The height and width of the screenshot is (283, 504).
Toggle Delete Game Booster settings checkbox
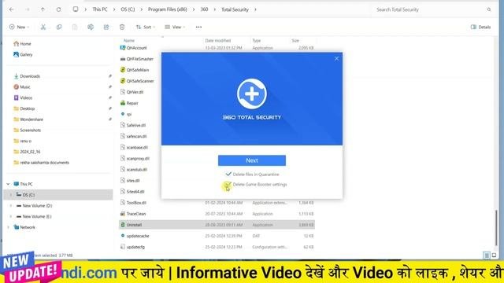(228, 185)
